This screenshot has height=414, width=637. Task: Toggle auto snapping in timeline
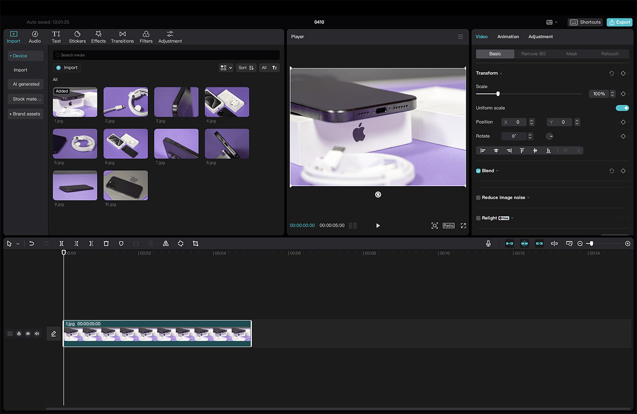(x=525, y=243)
